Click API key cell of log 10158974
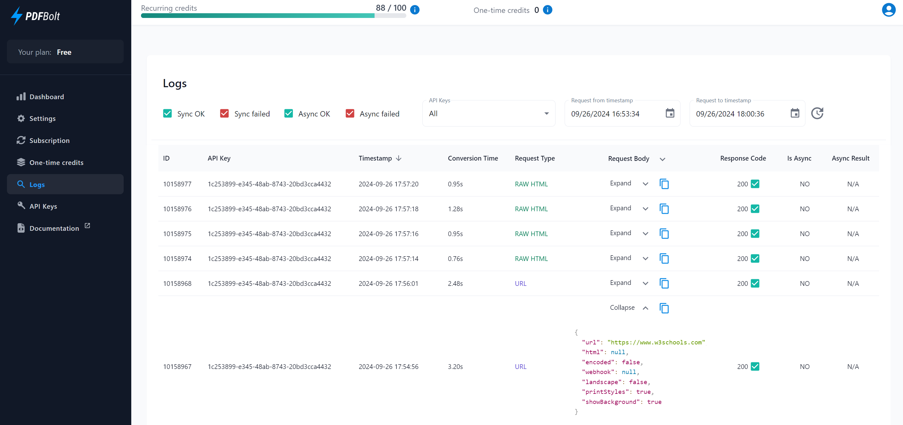Viewport: 903px width, 425px height. point(269,258)
